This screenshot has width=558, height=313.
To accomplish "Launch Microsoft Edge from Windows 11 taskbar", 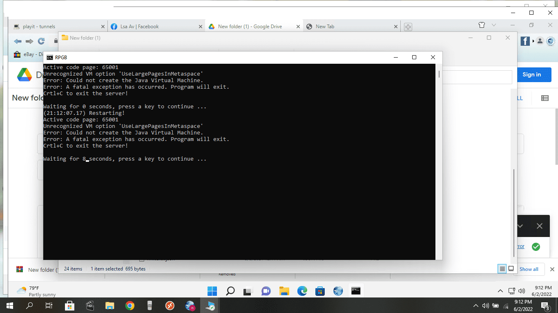I will (x=302, y=291).
